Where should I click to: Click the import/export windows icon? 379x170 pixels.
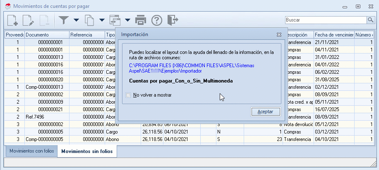(115, 20)
